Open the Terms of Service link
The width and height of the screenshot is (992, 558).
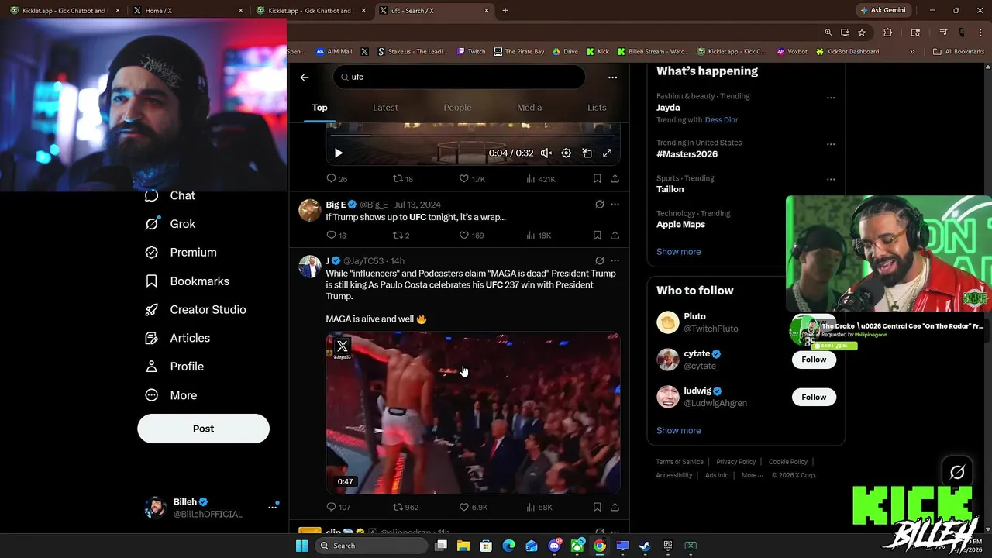coord(680,462)
